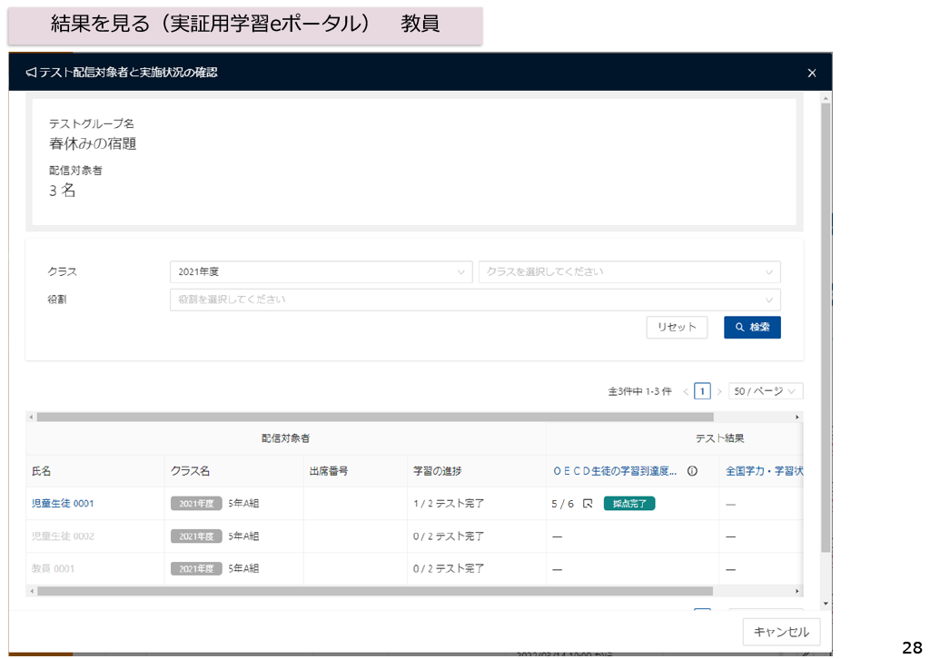
Task: Click the キャンセル button
Action: click(x=781, y=632)
